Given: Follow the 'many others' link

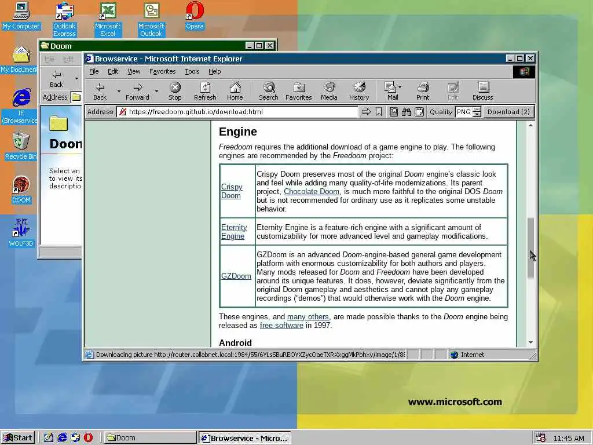Looking at the screenshot, I should tap(308, 317).
